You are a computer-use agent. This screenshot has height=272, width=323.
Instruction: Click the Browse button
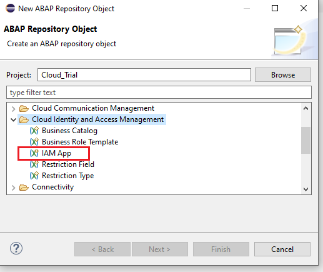283,75
